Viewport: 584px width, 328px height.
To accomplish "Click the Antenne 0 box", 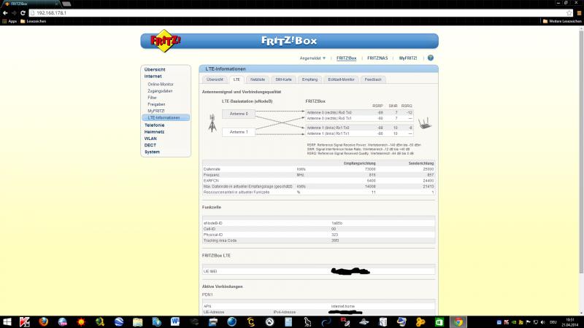I will 239,114.
